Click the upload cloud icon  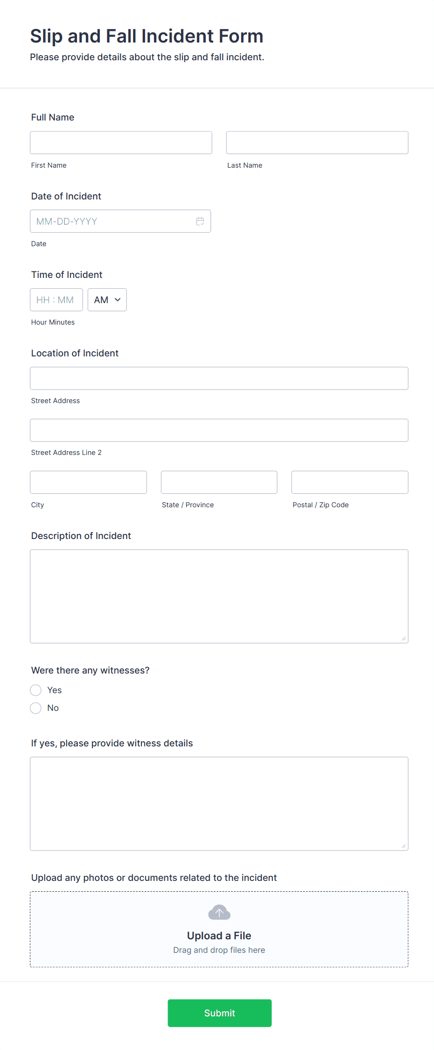(219, 912)
